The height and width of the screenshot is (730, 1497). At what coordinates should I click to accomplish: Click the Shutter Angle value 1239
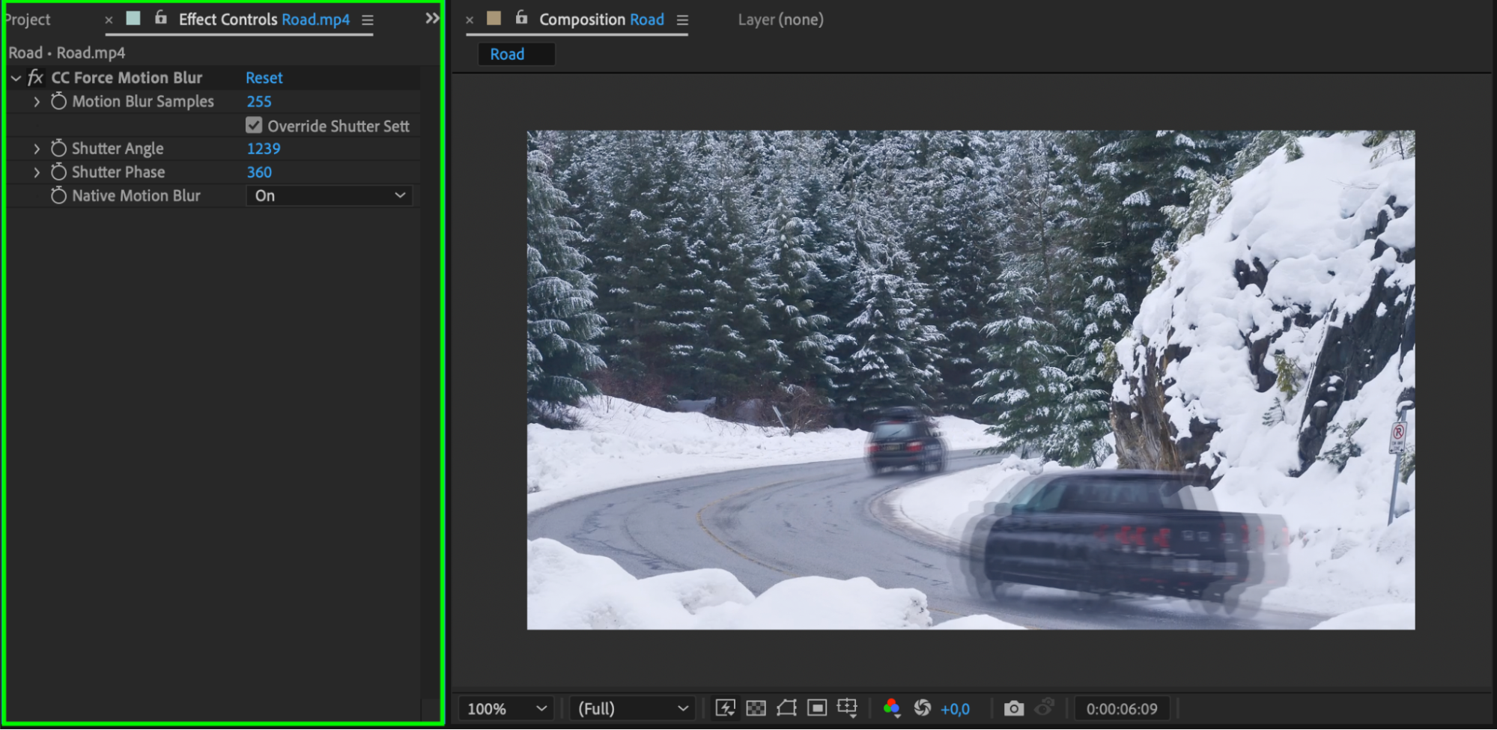[x=264, y=149]
